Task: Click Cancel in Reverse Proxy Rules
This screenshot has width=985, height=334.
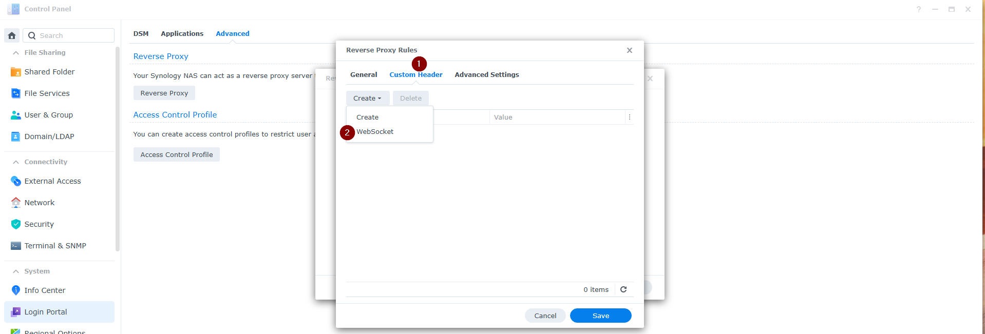Action: tap(545, 316)
